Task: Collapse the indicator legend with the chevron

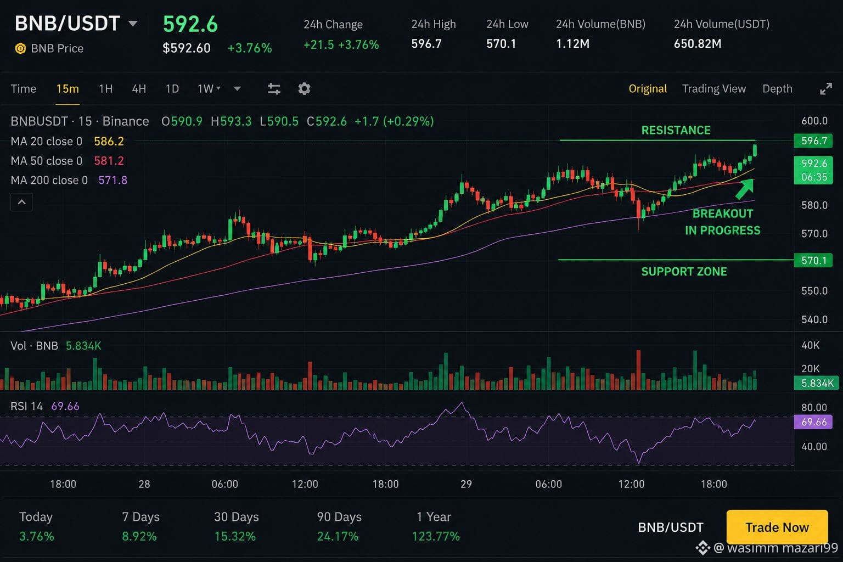Action: (x=21, y=202)
